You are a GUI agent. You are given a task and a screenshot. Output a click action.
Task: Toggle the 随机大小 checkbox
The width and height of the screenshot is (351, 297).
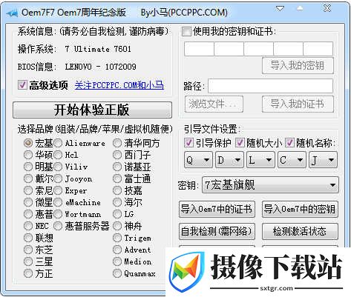tap(240, 143)
